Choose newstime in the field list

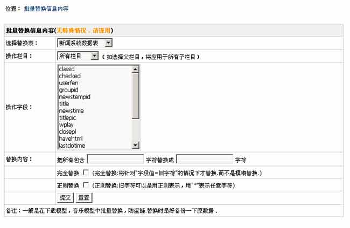(x=71, y=111)
